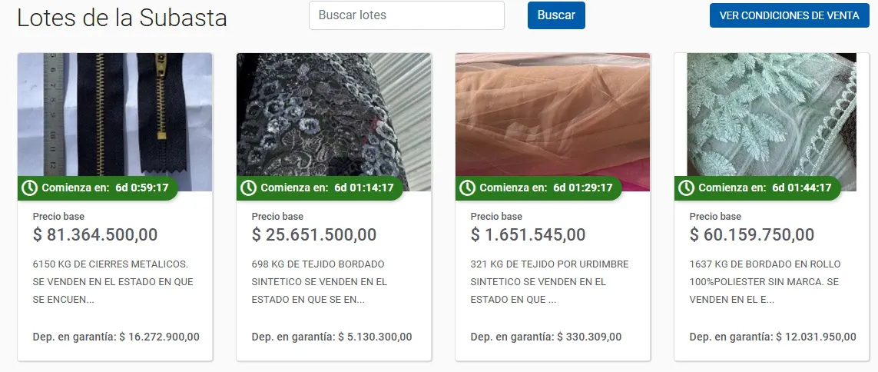Open the dark embroidered fabric photo

[333, 122]
